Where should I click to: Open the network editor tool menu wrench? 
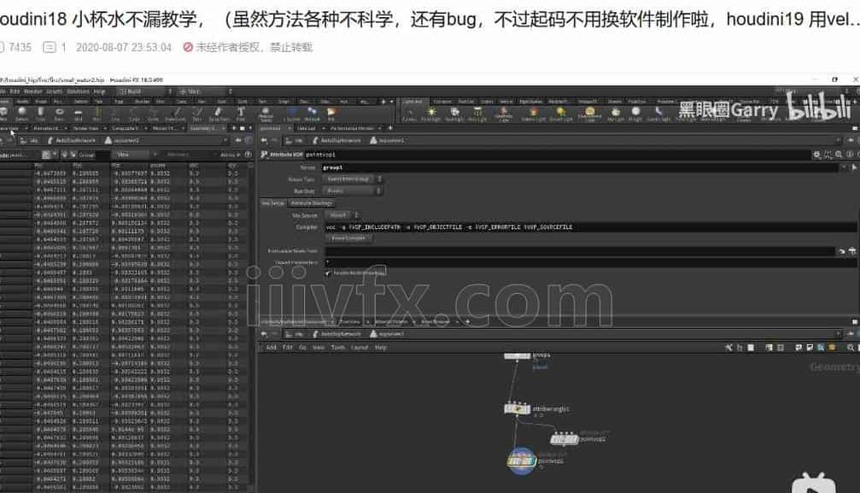tap(728, 348)
